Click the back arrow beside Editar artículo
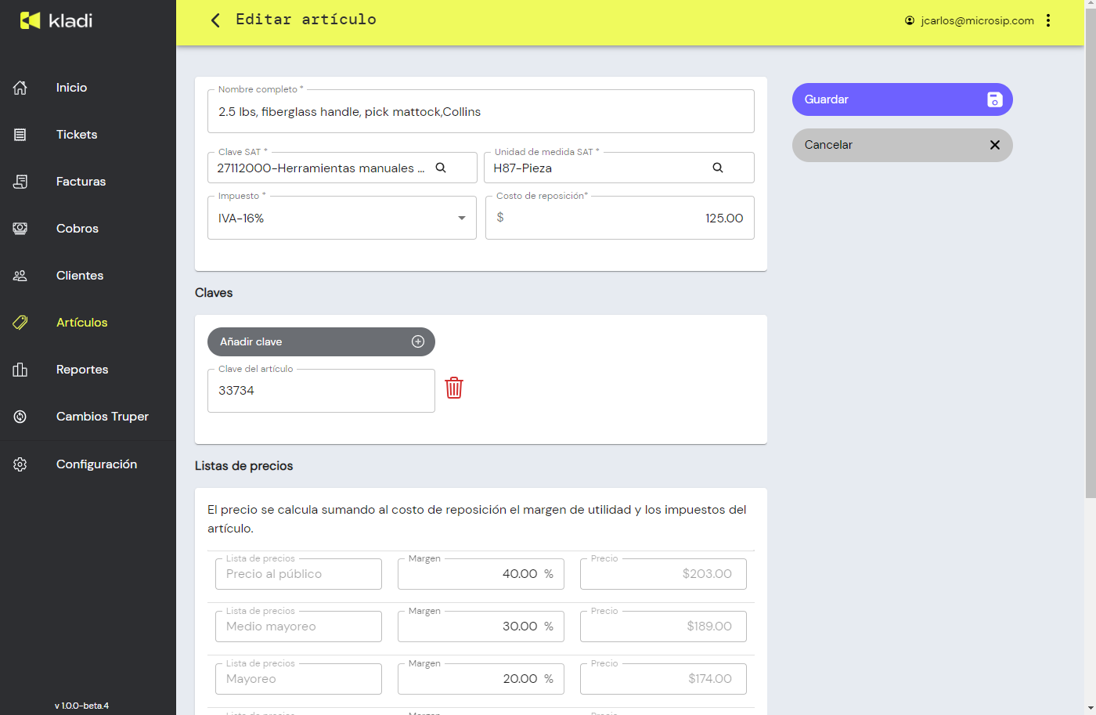The image size is (1096, 715). [215, 20]
